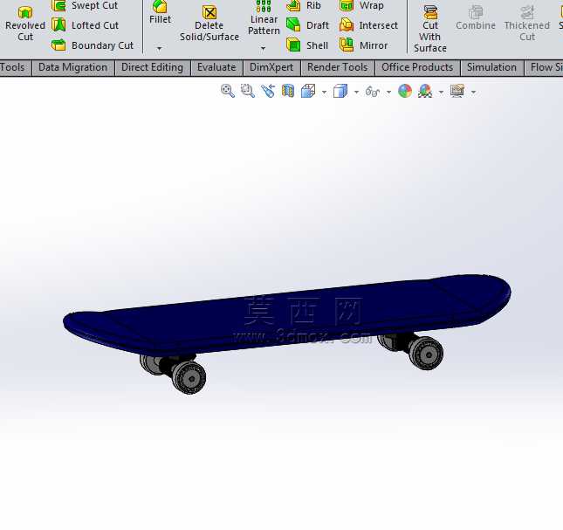Image resolution: width=563 pixels, height=530 pixels.
Task: Apply the Draft tool
Action: coord(308,25)
